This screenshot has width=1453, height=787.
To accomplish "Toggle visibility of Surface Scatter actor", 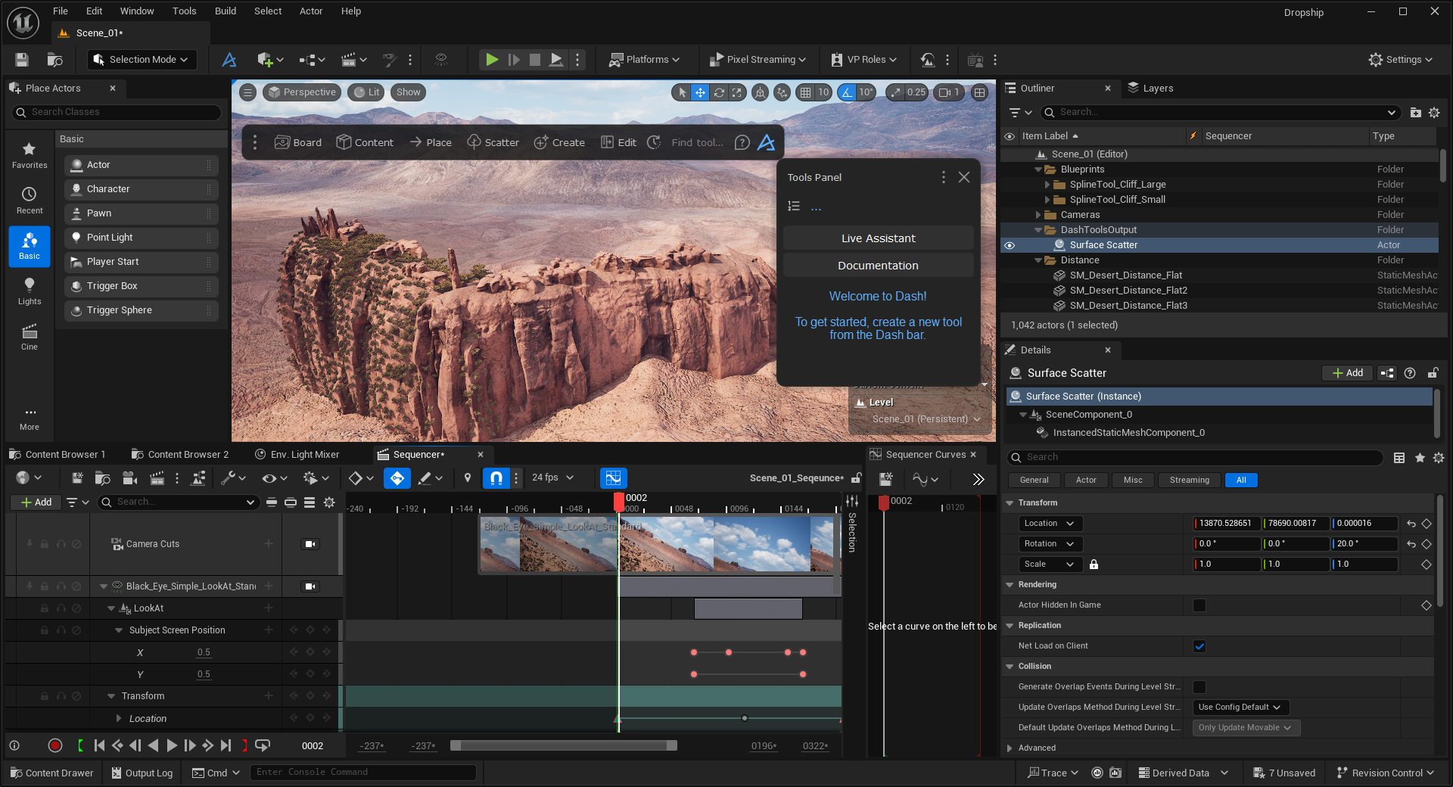I will click(1010, 245).
